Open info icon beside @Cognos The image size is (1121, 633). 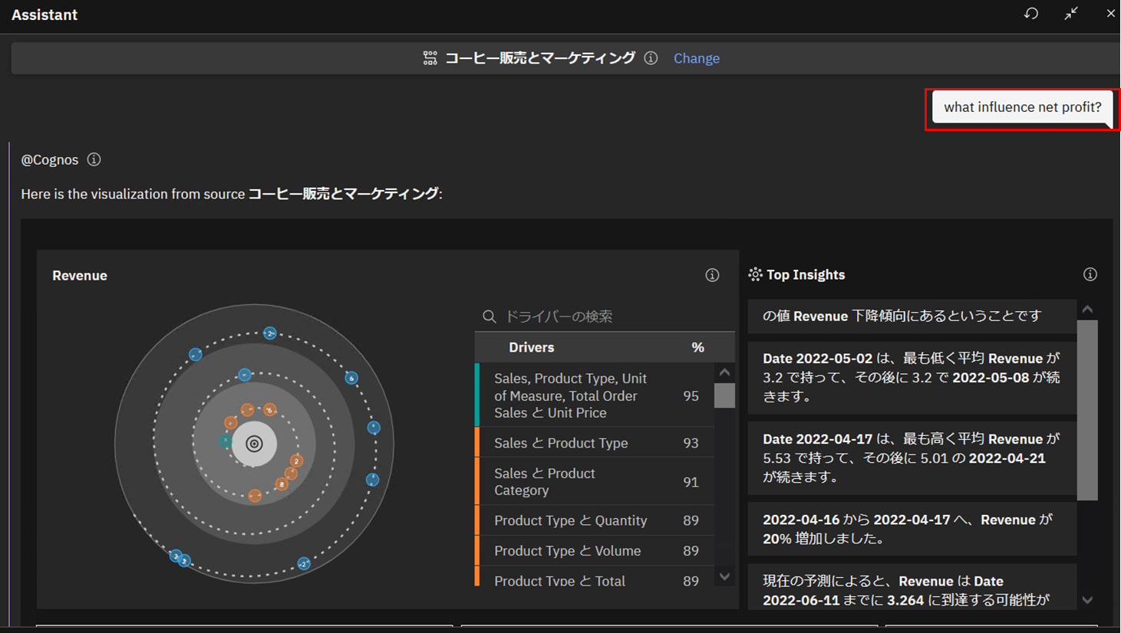click(x=94, y=159)
